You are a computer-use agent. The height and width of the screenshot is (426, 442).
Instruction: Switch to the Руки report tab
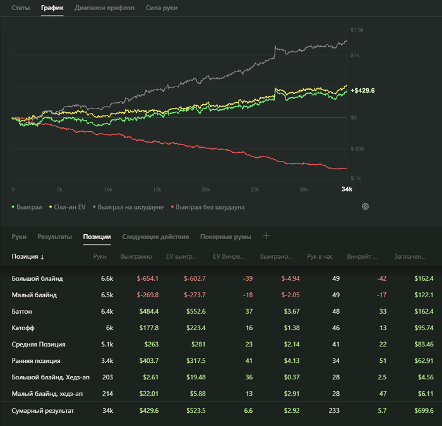point(19,237)
